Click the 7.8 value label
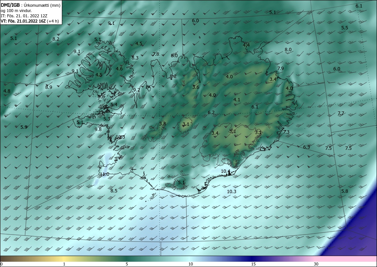 click(x=156, y=54)
